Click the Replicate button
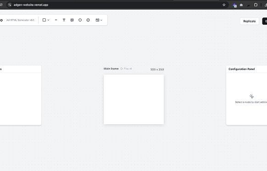The image size is (267, 171). coord(250,21)
